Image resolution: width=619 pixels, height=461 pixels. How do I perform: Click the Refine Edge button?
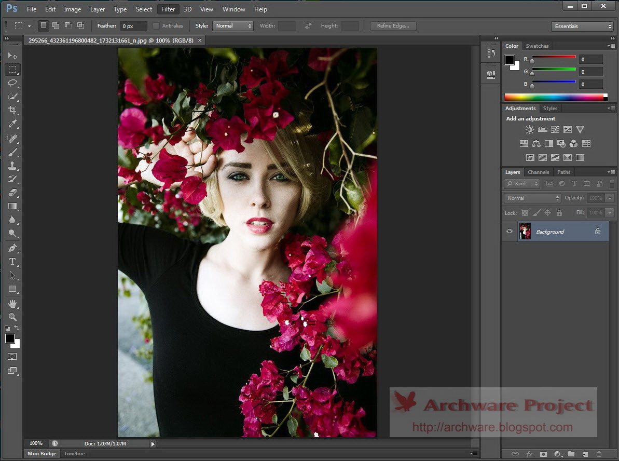pos(393,26)
